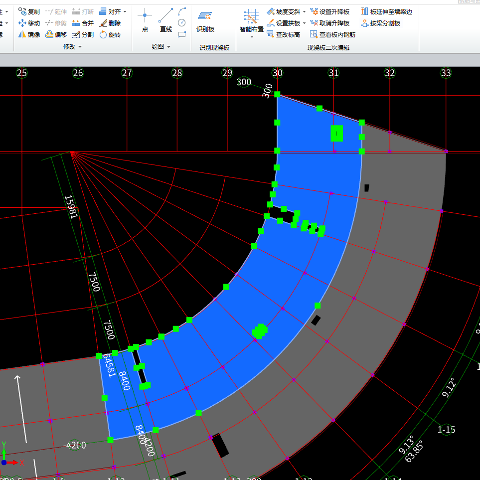Image resolution: width=480 pixels, height=480 pixels.
Task: Click the 识别板 (Recognize slab) button
Action: (x=205, y=21)
